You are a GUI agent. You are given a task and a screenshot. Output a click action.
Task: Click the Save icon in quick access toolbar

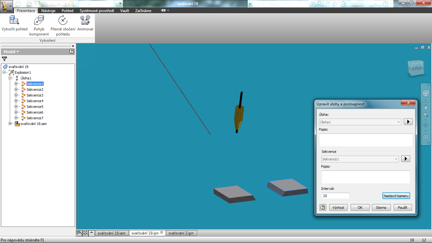(37, 4)
